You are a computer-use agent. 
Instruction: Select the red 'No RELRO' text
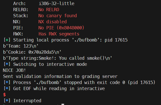pos(49,10)
